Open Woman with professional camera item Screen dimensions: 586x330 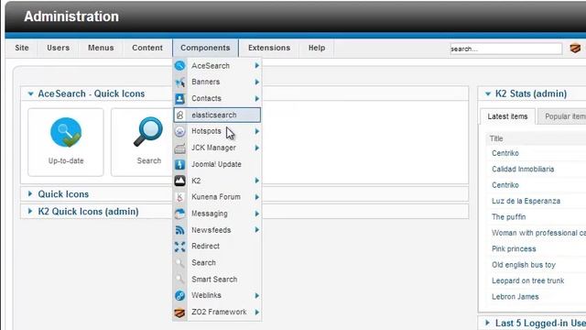(x=538, y=233)
